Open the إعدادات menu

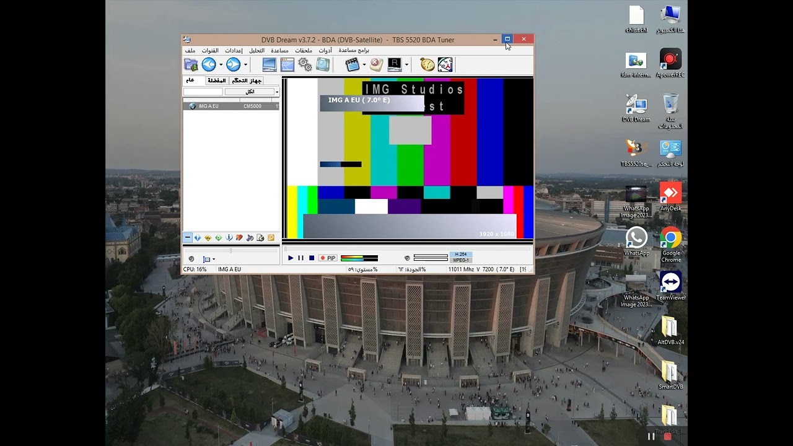(x=234, y=50)
